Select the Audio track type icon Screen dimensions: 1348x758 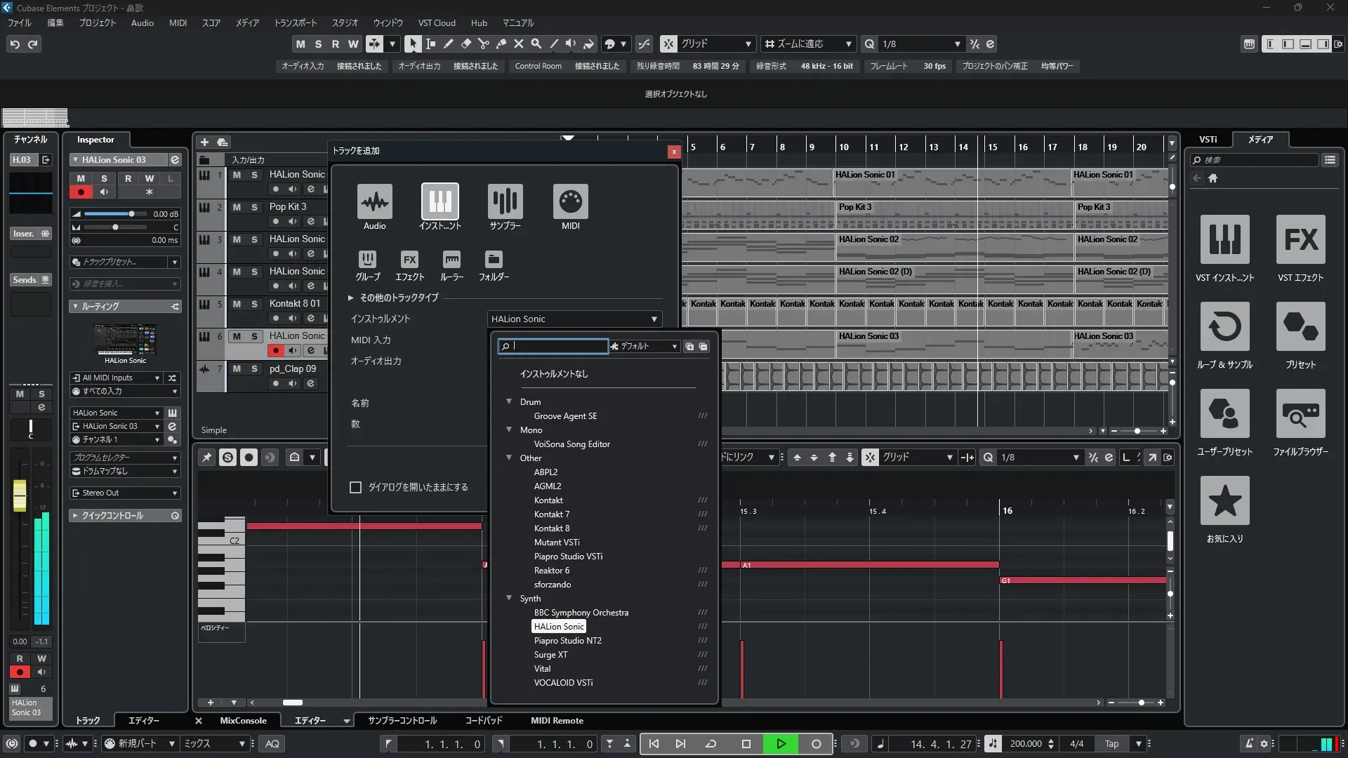[374, 202]
